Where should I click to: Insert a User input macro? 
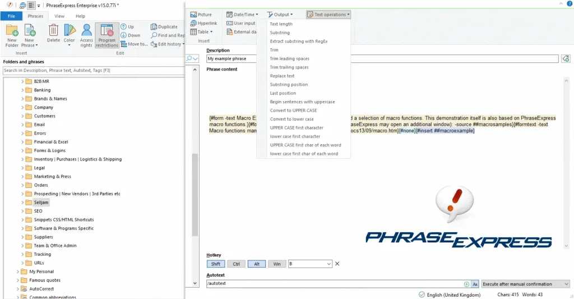point(241,23)
